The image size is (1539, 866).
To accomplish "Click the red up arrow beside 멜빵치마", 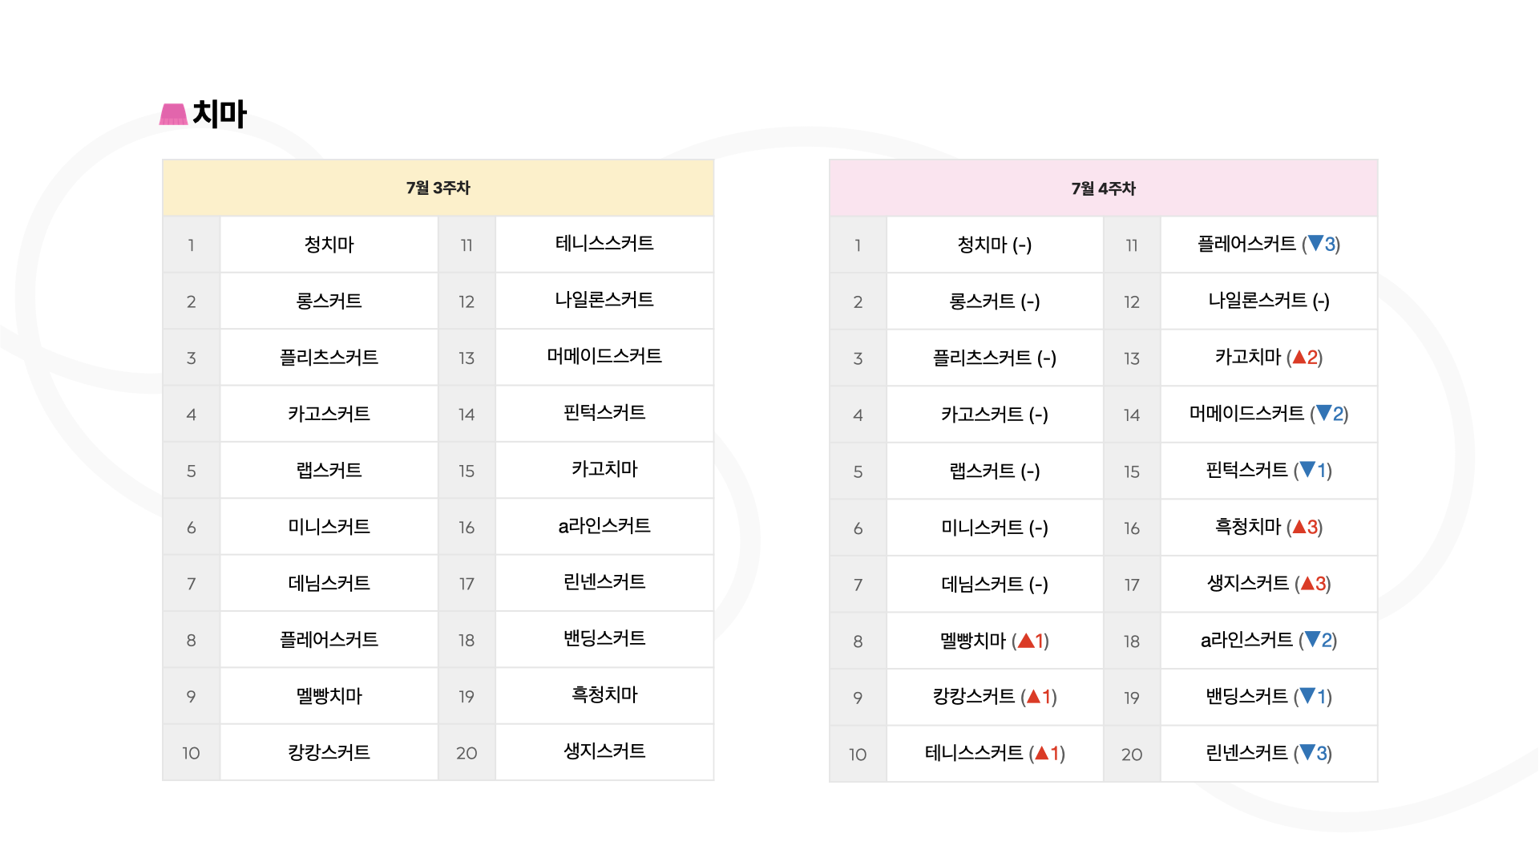I will [1025, 641].
